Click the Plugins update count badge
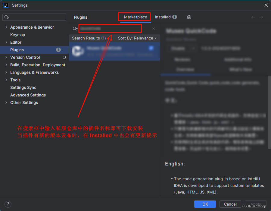 pos(58,50)
